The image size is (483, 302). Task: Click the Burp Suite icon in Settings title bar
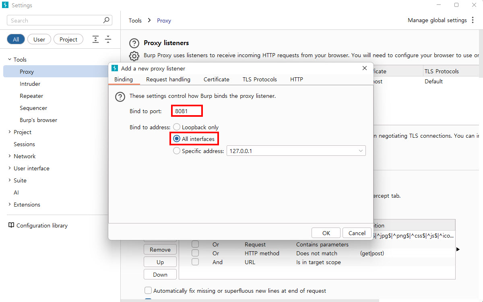pyautogui.click(x=5, y=5)
